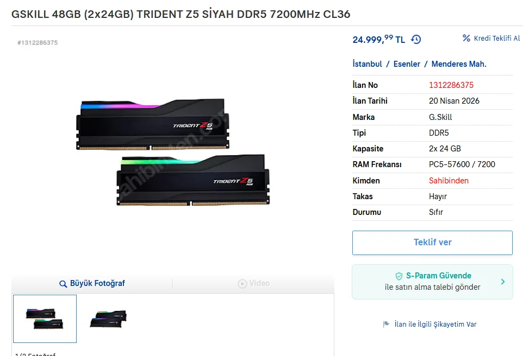Click the listing number 1312286375

click(x=451, y=85)
